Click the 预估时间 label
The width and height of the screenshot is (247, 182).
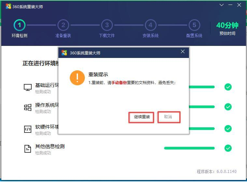[227, 33]
